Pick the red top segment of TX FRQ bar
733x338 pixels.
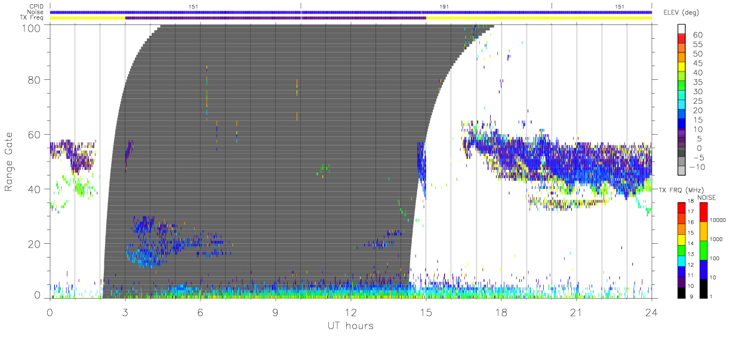[x=682, y=207]
